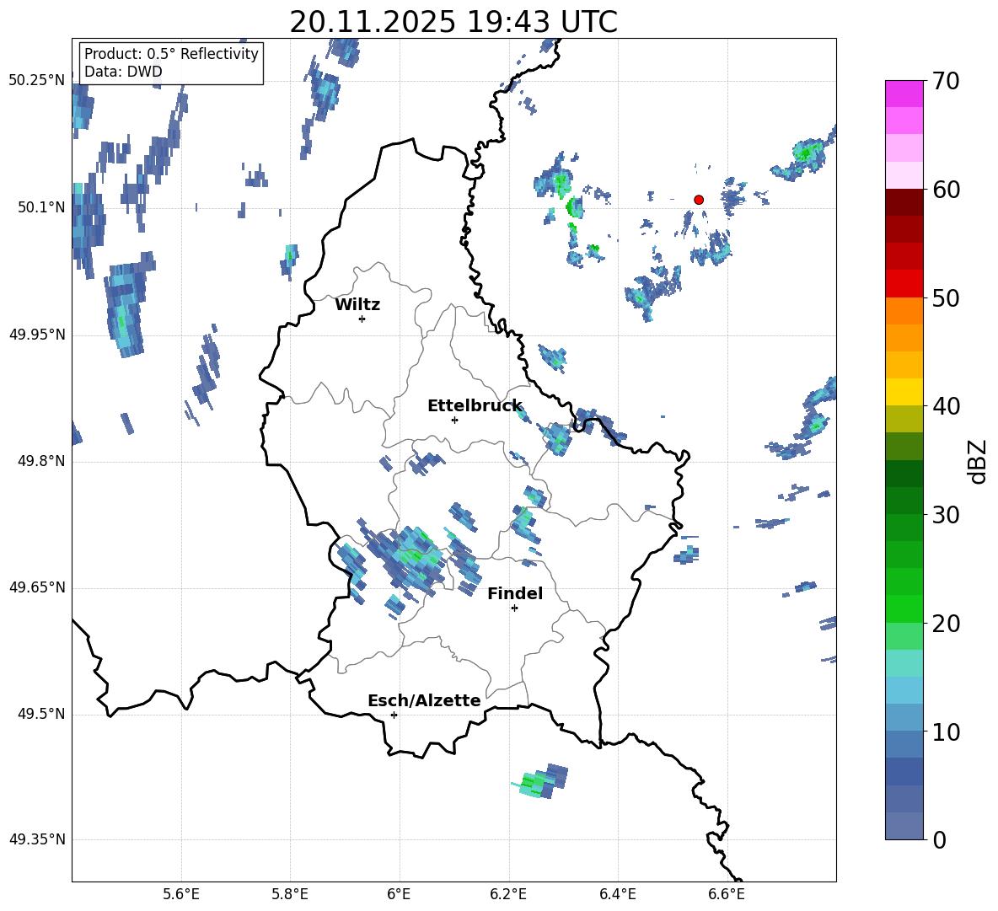Screen dimensions: 998x911
Task: Click the 30 dBZ colorbar tick label
Action: 946,515
